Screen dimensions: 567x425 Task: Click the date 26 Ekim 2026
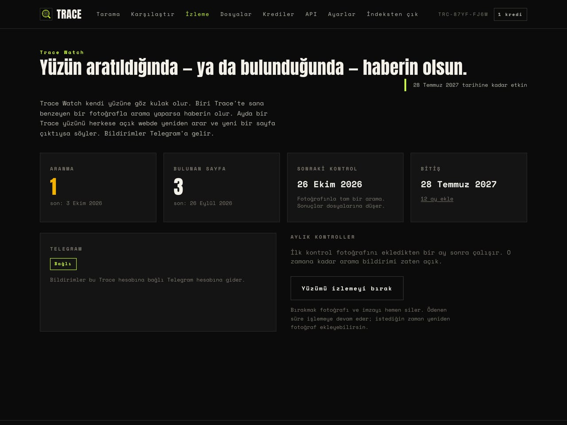[x=330, y=184]
